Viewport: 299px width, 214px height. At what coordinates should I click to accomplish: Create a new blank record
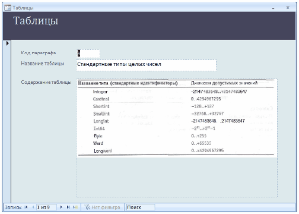point(75,207)
